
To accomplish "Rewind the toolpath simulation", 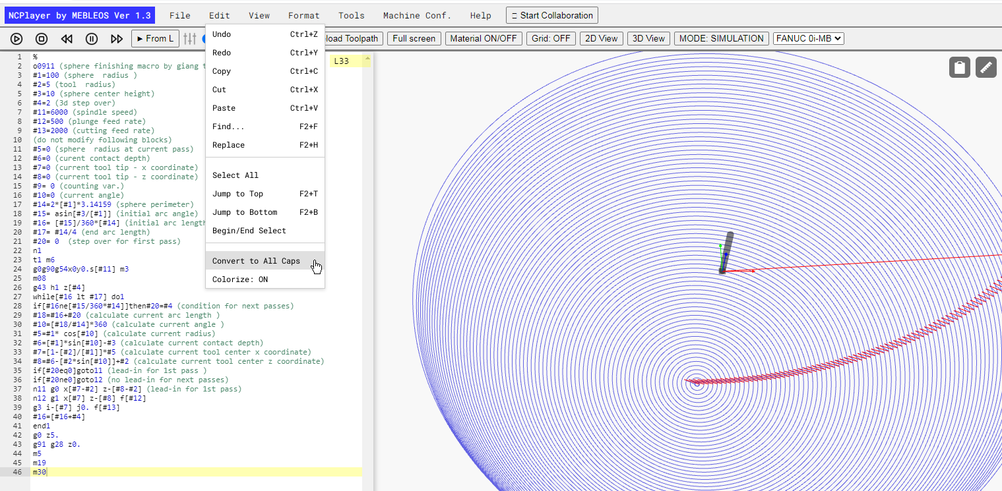I will pyautogui.click(x=67, y=39).
